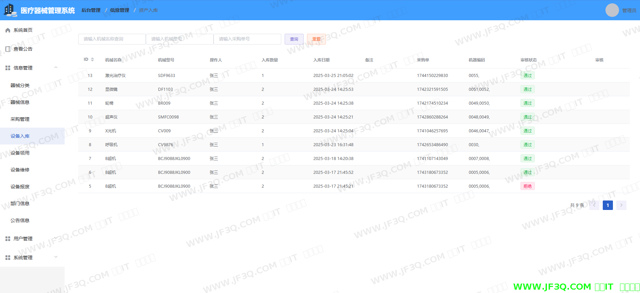640x293 pixels.
Task: Sort the table by ID column arrows
Action: (x=92, y=60)
